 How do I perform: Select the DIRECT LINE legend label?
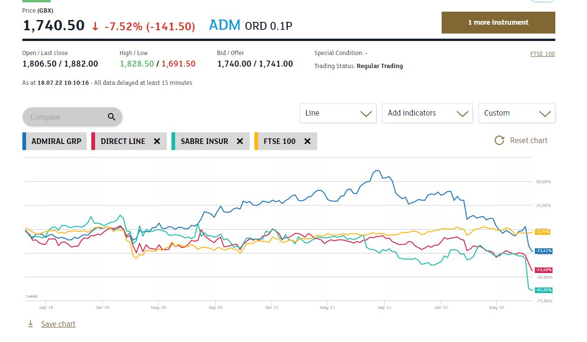123,141
